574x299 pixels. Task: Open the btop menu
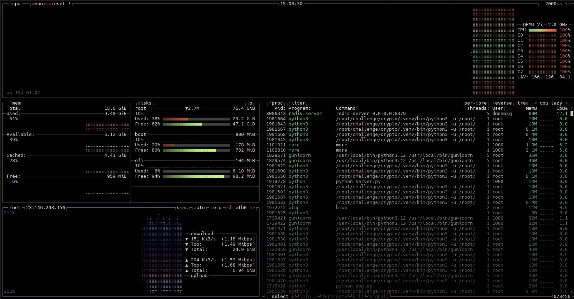pos(37,4)
